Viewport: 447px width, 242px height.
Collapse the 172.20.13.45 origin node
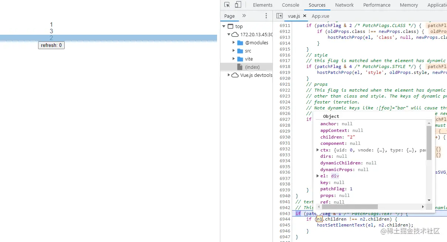point(229,34)
